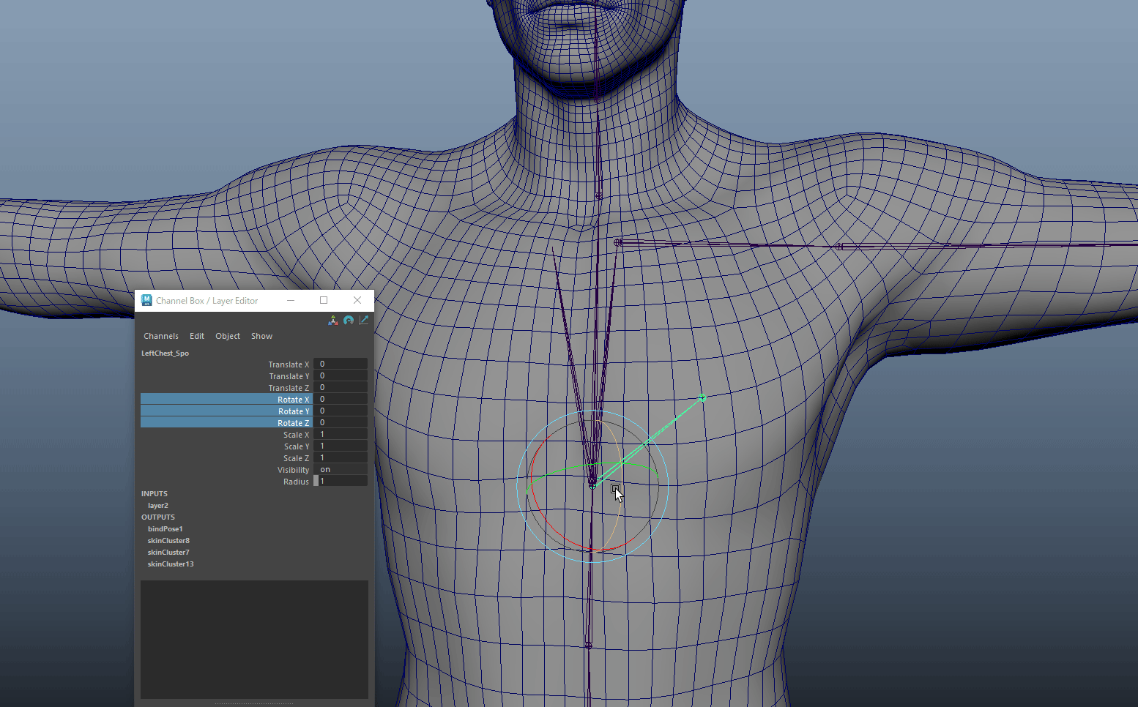The image size is (1138, 707).
Task: Click the Rotate Y channel label
Action: click(x=293, y=411)
